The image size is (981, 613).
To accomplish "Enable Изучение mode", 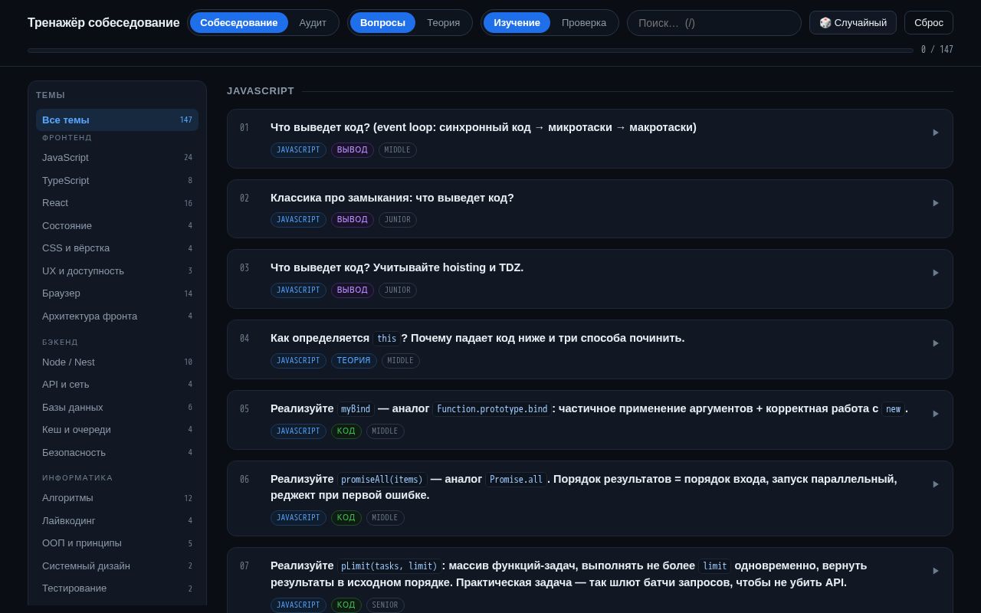I will 517,22.
